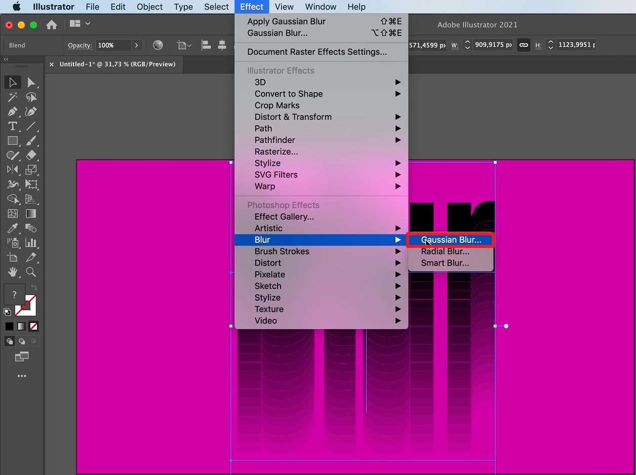
Task: Select the Eyedropper tool
Action: (x=13, y=228)
